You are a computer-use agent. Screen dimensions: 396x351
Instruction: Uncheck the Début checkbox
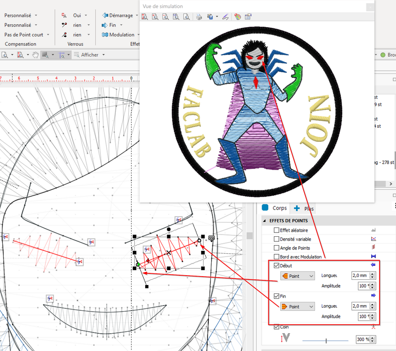tap(277, 266)
